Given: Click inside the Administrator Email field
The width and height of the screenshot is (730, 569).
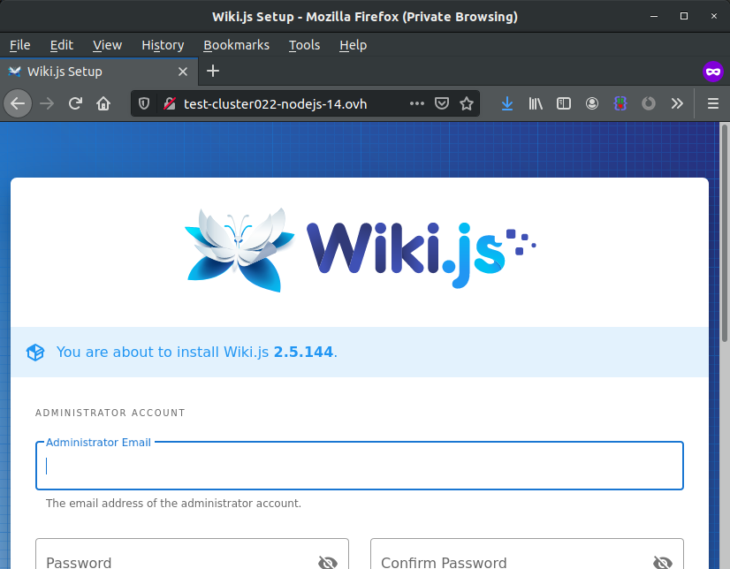Looking at the screenshot, I should [359, 465].
